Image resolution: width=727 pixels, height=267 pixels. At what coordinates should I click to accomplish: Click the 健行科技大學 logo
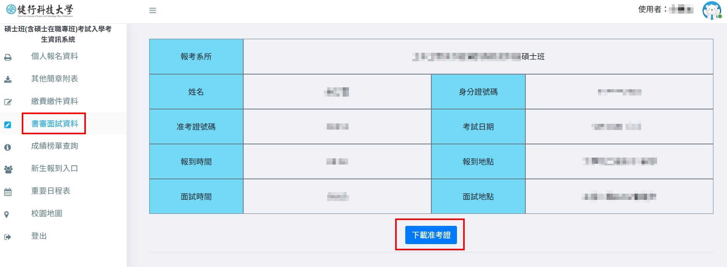click(40, 10)
